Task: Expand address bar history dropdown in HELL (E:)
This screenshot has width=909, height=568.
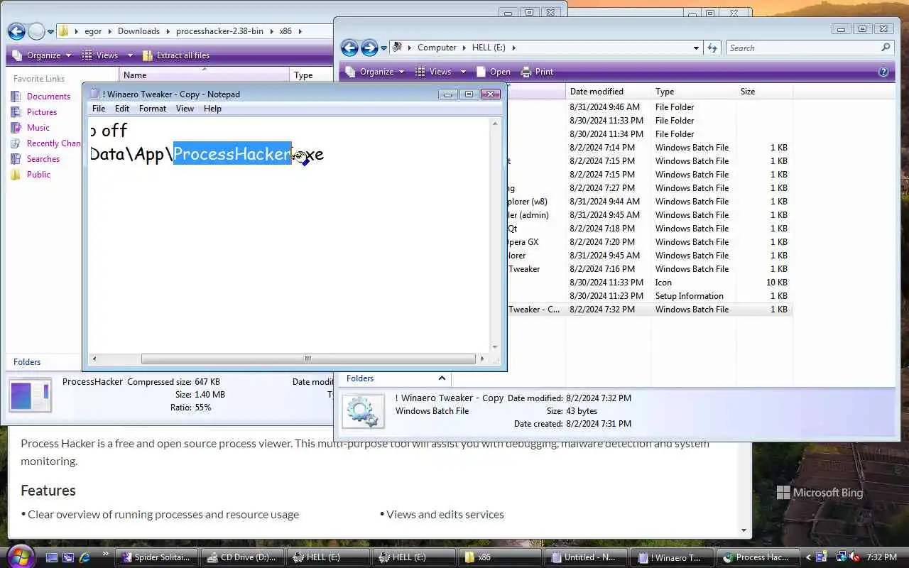Action: [x=696, y=48]
